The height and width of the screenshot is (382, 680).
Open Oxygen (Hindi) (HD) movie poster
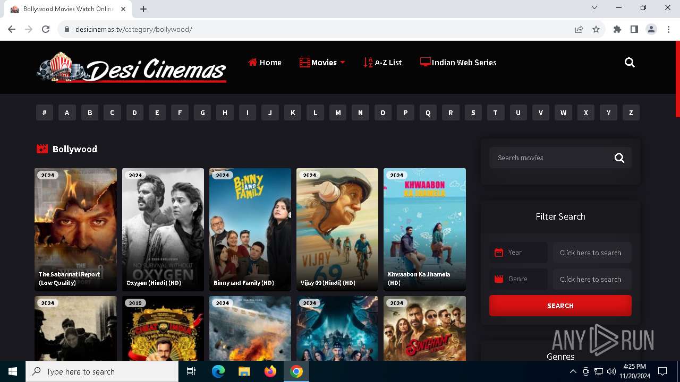click(163, 230)
